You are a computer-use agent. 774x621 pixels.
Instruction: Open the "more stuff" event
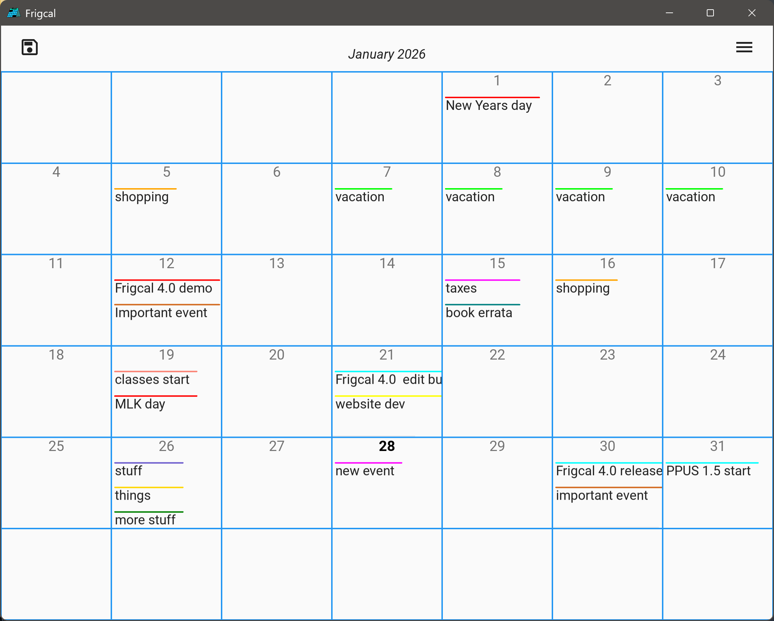(145, 520)
